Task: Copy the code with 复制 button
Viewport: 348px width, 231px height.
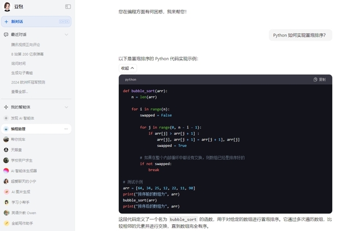Action: [320, 80]
